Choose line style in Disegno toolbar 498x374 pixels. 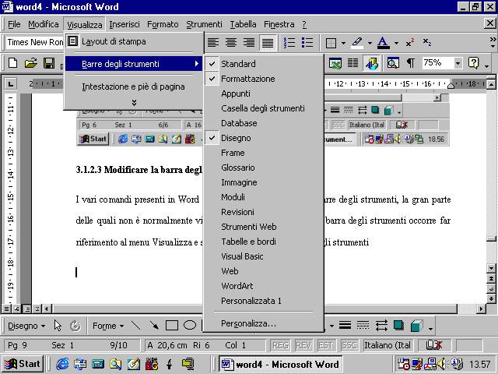tap(345, 325)
